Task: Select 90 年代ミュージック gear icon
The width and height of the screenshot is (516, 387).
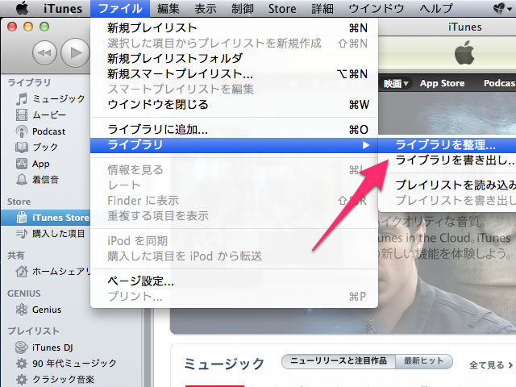Action: tap(22, 364)
